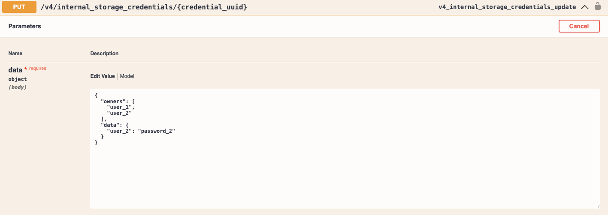Collapse the operation using the chevron arrow
Viewport: 608px width, 215px height.
[584, 7]
